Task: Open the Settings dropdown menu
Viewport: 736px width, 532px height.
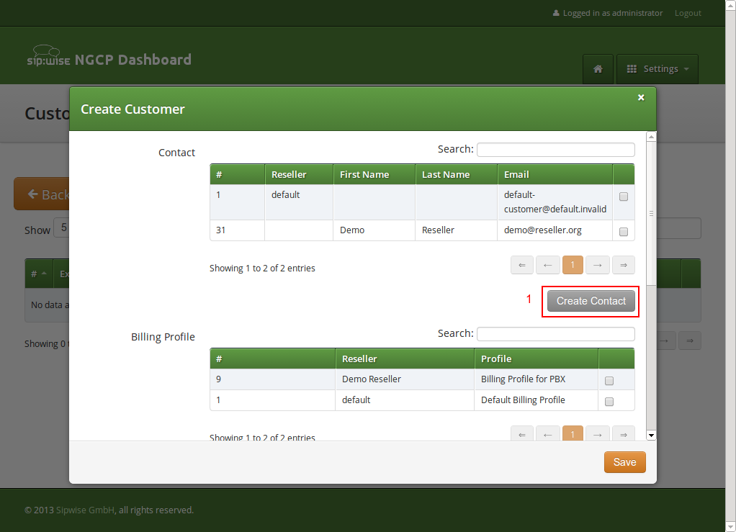Action: [x=657, y=68]
